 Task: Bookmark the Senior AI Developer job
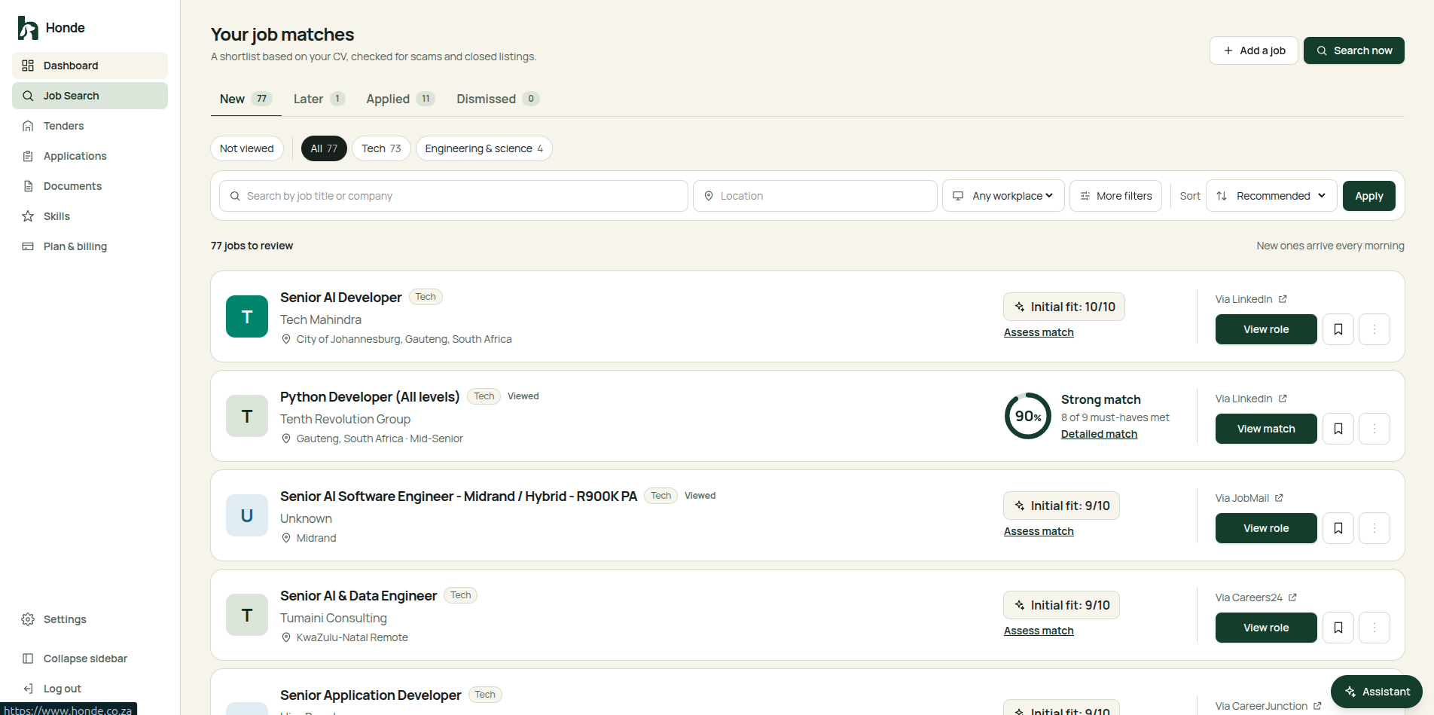click(x=1338, y=329)
